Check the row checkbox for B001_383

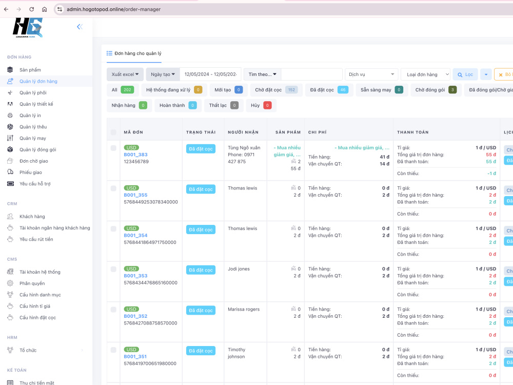113,148
